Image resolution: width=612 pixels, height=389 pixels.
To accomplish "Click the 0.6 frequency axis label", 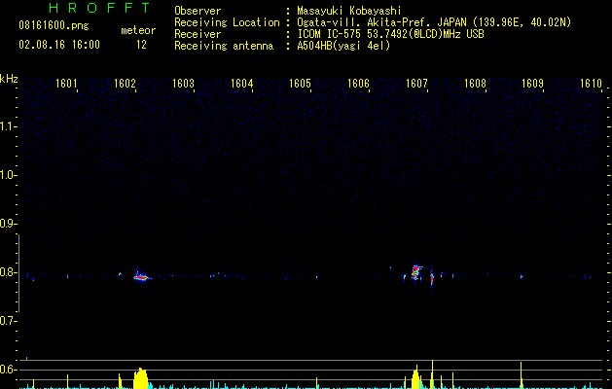I will (8, 370).
